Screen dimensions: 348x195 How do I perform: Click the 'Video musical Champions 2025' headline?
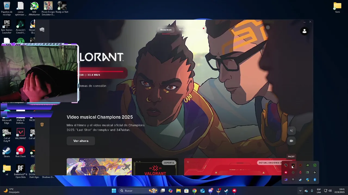(x=100, y=117)
